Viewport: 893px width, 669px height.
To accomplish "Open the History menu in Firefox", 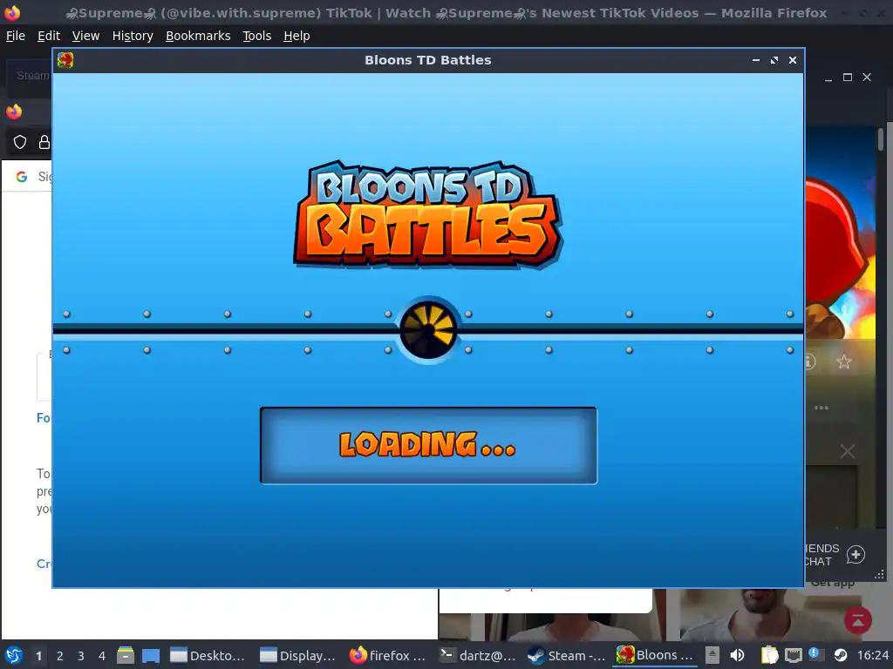I will 133,36.
